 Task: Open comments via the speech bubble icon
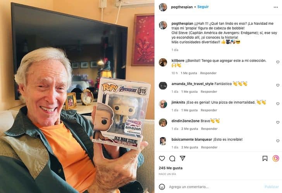[x=172, y=158]
